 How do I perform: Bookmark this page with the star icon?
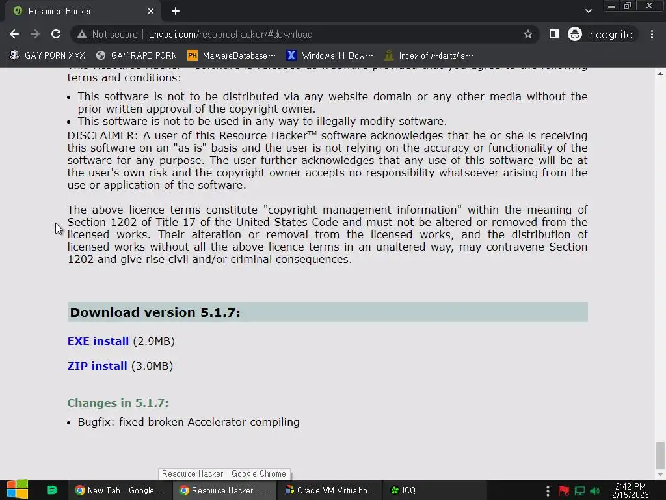pos(527,34)
